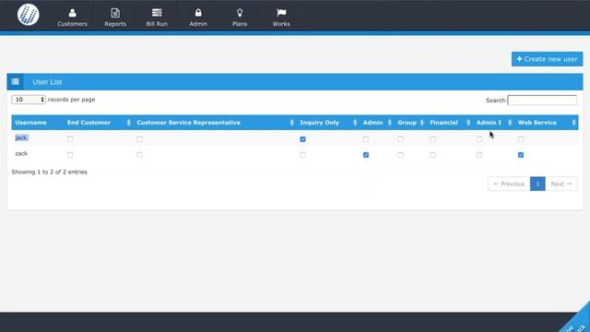Toggle Admin I checkbox for zack
The height and width of the screenshot is (332, 590).
click(x=479, y=155)
